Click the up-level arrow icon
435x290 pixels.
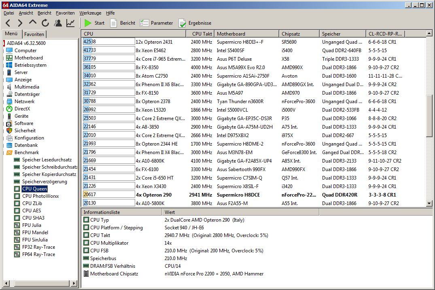point(33,23)
